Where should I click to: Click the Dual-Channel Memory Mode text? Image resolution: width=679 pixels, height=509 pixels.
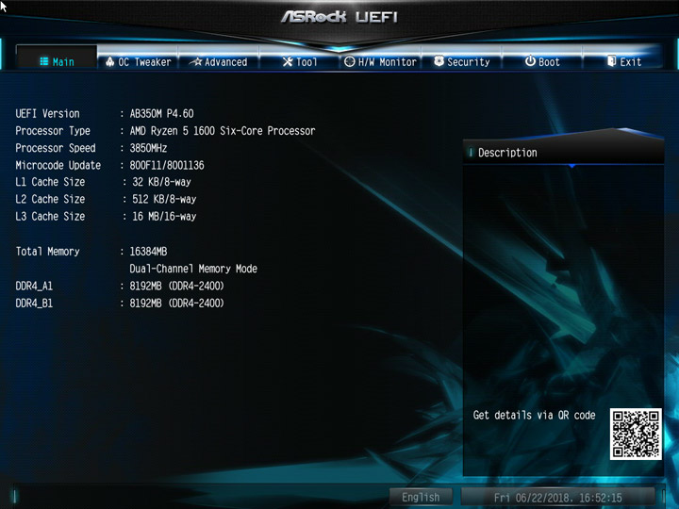[193, 269]
